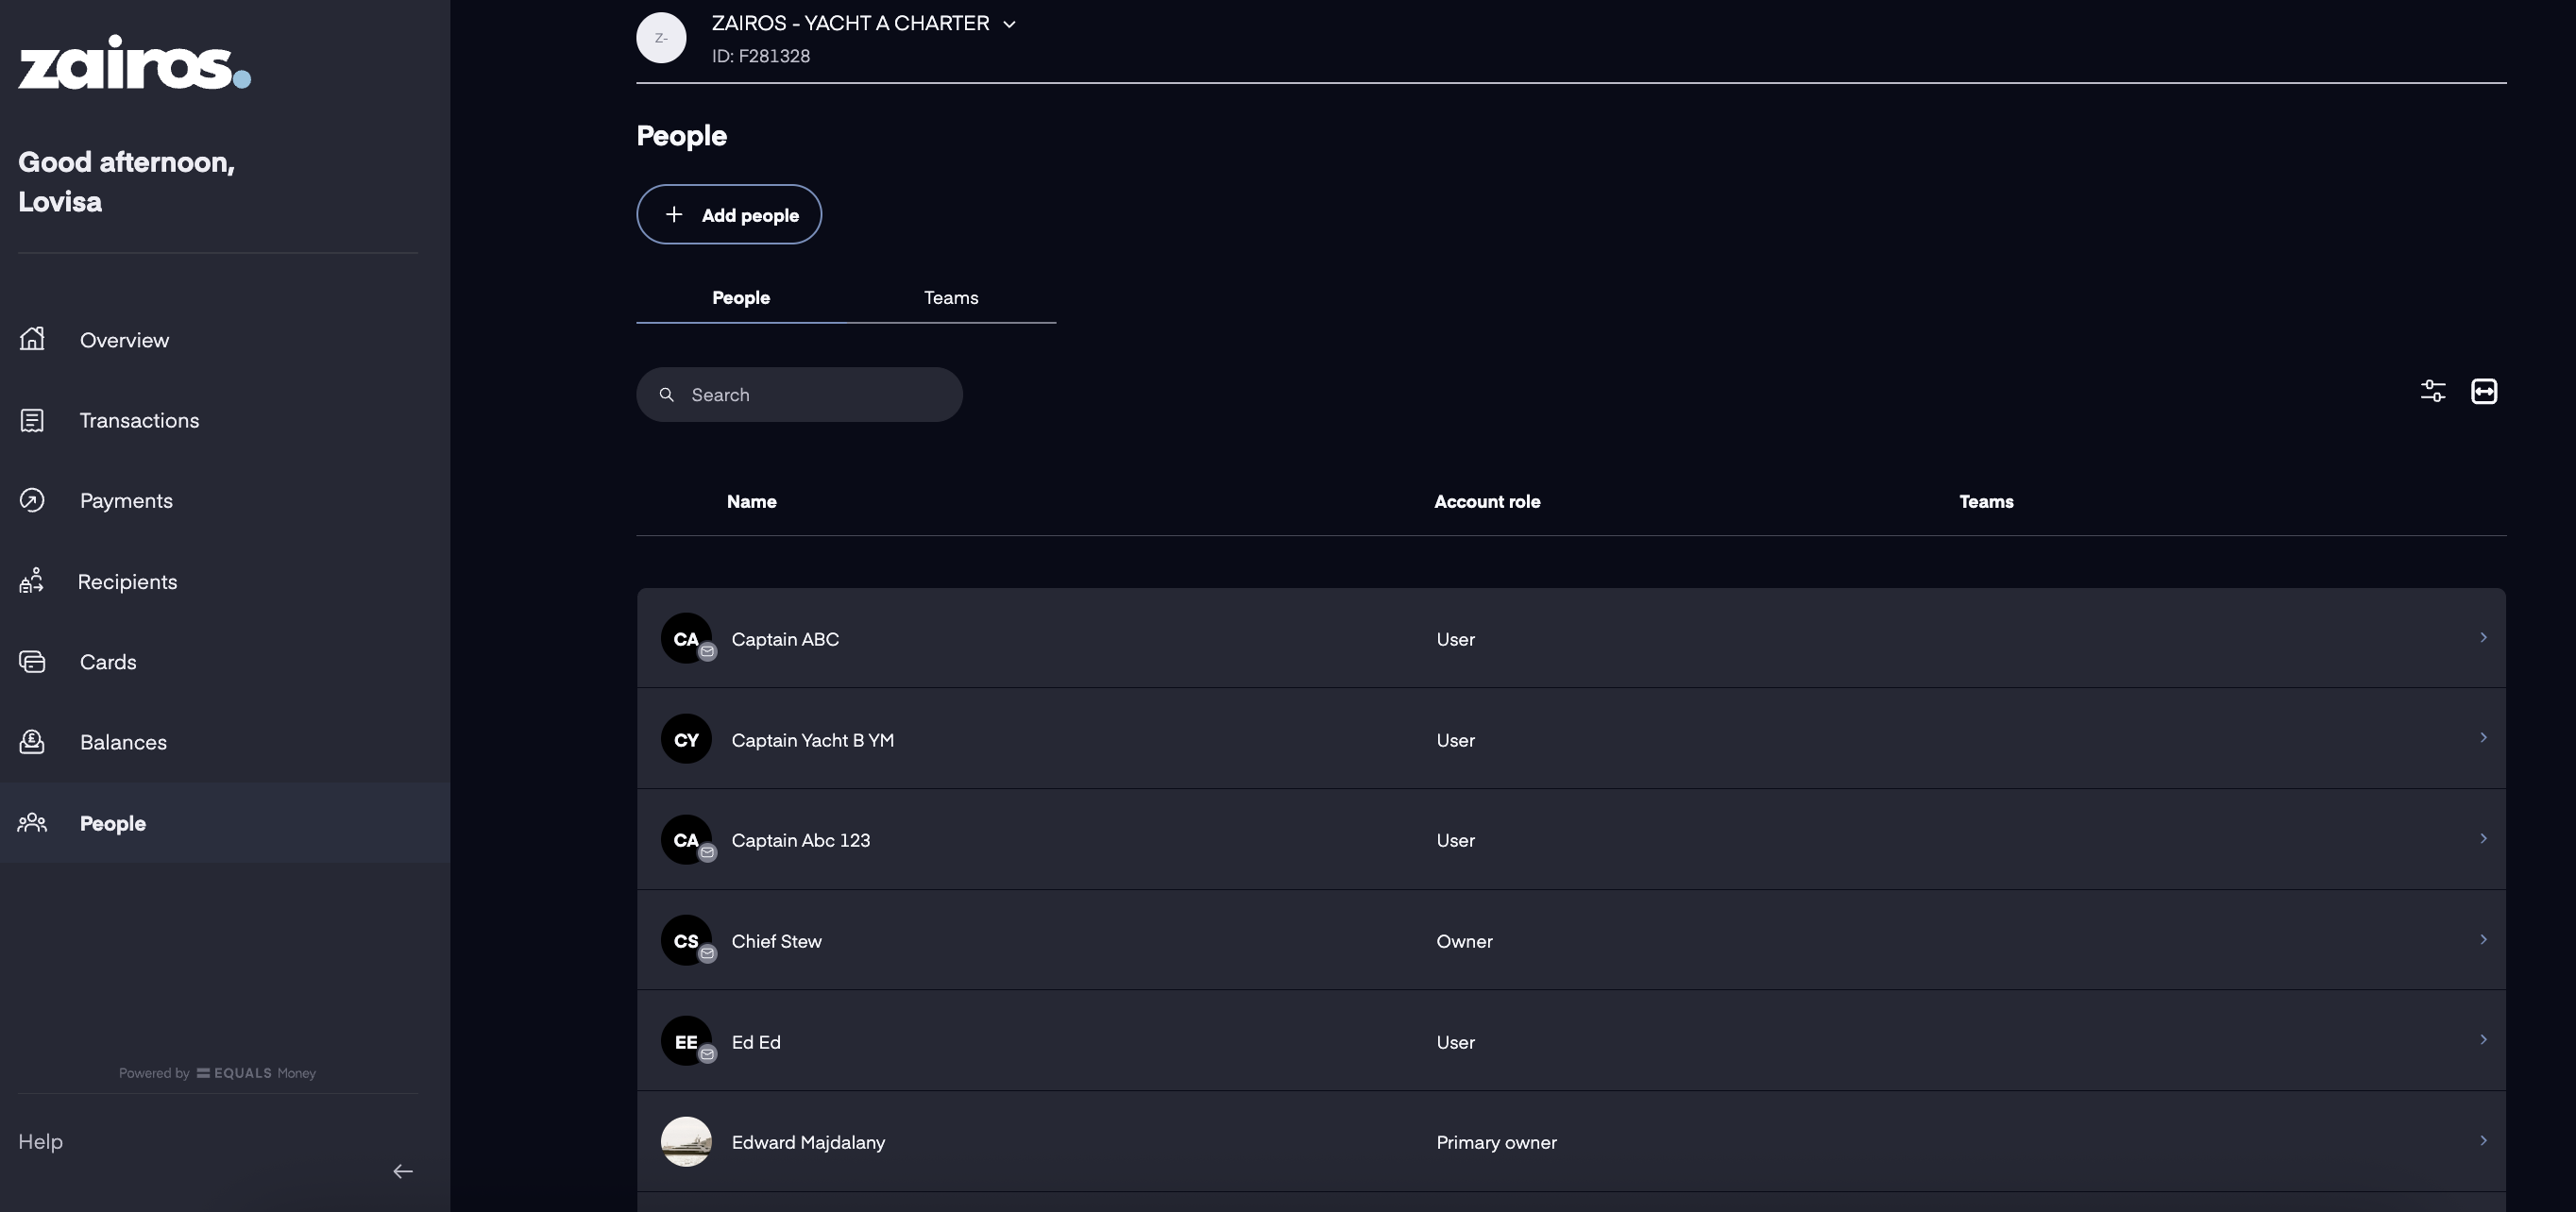Open the Cards icon

click(x=32, y=661)
